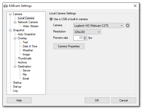This screenshot has width=142, height=109.
Task: Select Use a USB or built-in camera
Action: [x=51, y=19]
